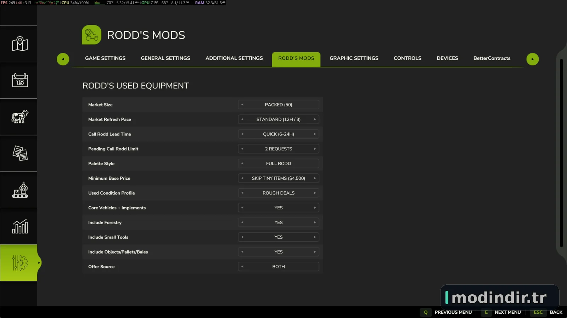Change Offer Source with left arrow
567x318 pixels.
pyautogui.click(x=242, y=267)
